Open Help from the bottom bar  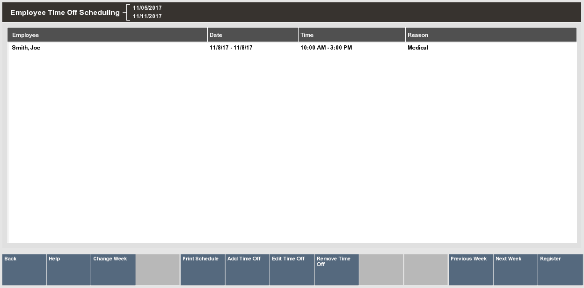click(69, 270)
